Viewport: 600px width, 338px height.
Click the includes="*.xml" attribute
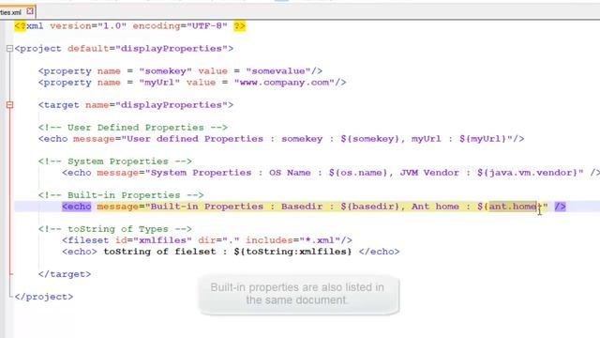(292, 240)
